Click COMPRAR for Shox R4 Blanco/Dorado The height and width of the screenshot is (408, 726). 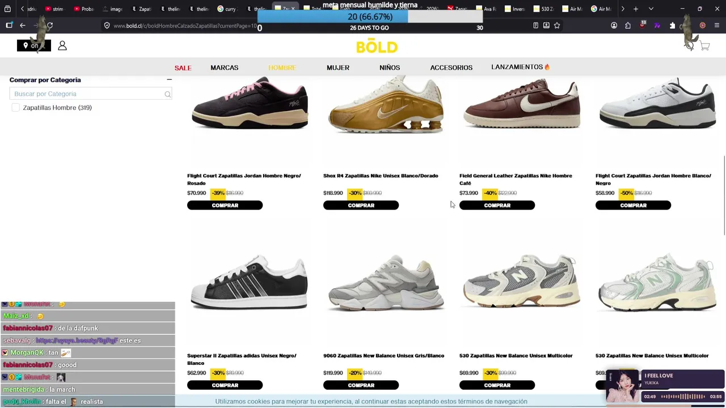tap(361, 205)
